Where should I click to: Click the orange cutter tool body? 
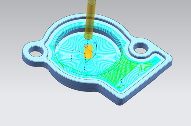tap(88, 51)
